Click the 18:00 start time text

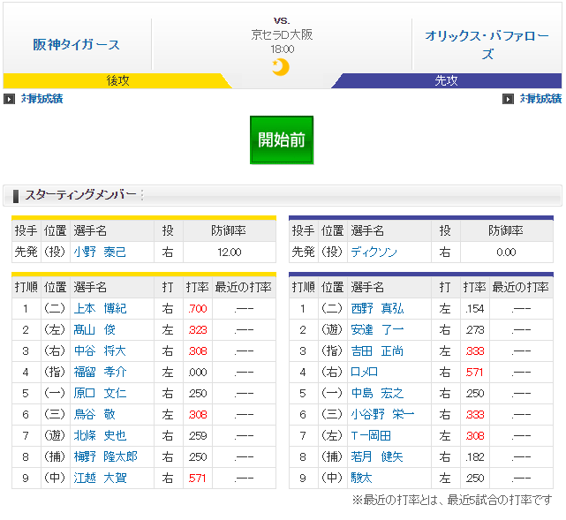coord(282,49)
